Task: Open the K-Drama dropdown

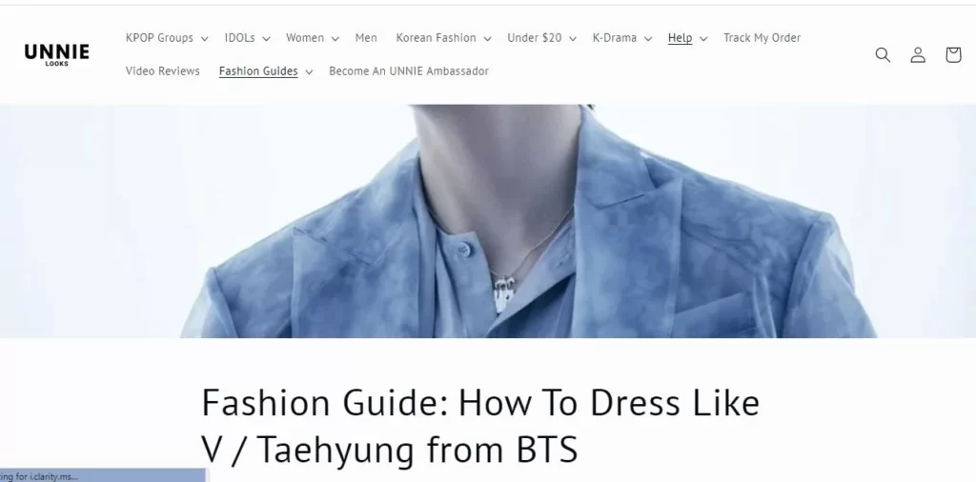Action: [x=621, y=38]
